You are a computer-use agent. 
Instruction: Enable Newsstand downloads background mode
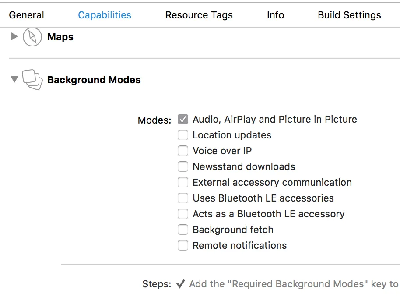point(183,166)
